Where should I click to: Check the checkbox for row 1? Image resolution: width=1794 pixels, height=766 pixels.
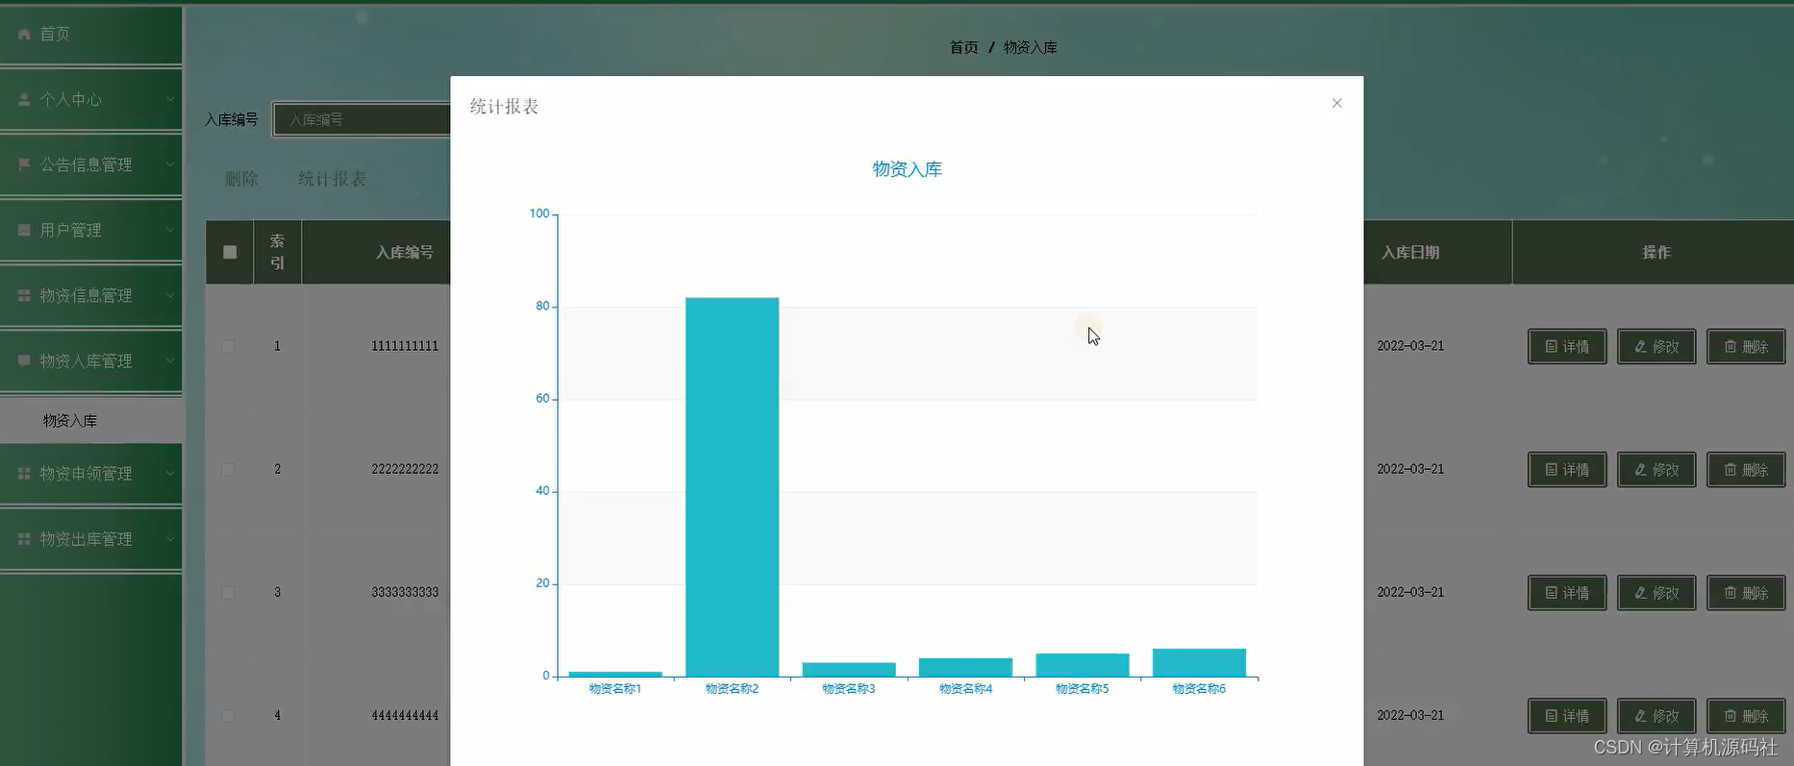tap(228, 346)
